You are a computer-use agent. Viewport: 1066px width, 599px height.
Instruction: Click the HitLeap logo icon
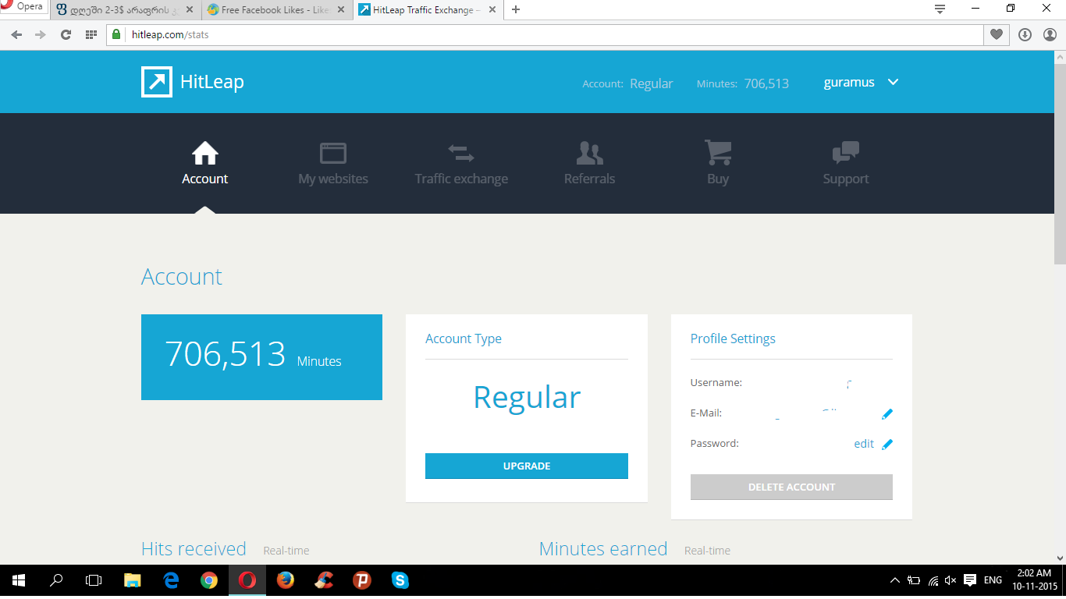[157, 82]
